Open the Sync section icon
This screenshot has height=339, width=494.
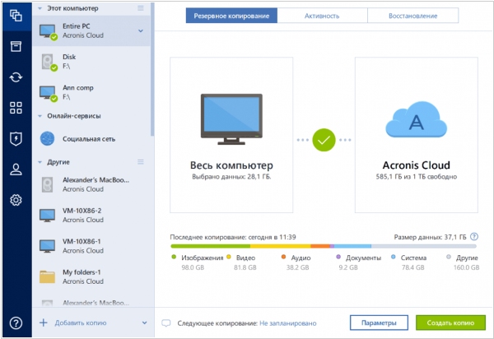[16, 77]
